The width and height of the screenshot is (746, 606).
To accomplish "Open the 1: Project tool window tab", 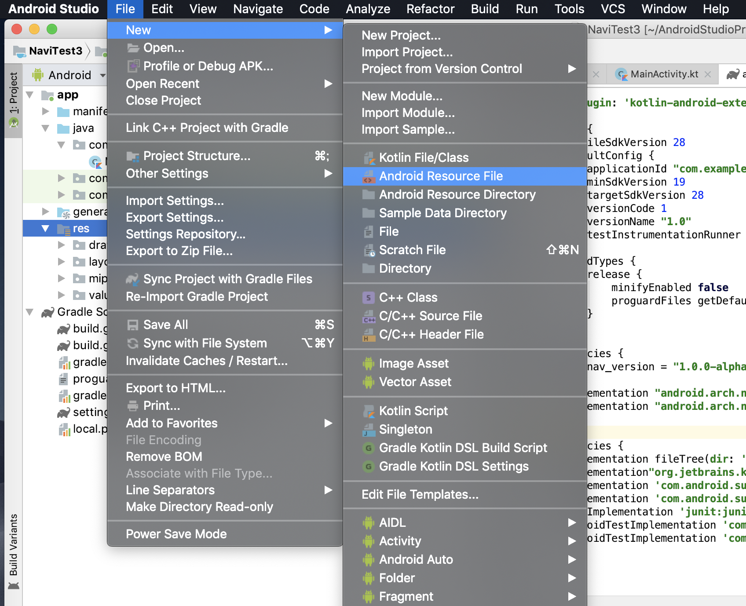I will coord(14,100).
